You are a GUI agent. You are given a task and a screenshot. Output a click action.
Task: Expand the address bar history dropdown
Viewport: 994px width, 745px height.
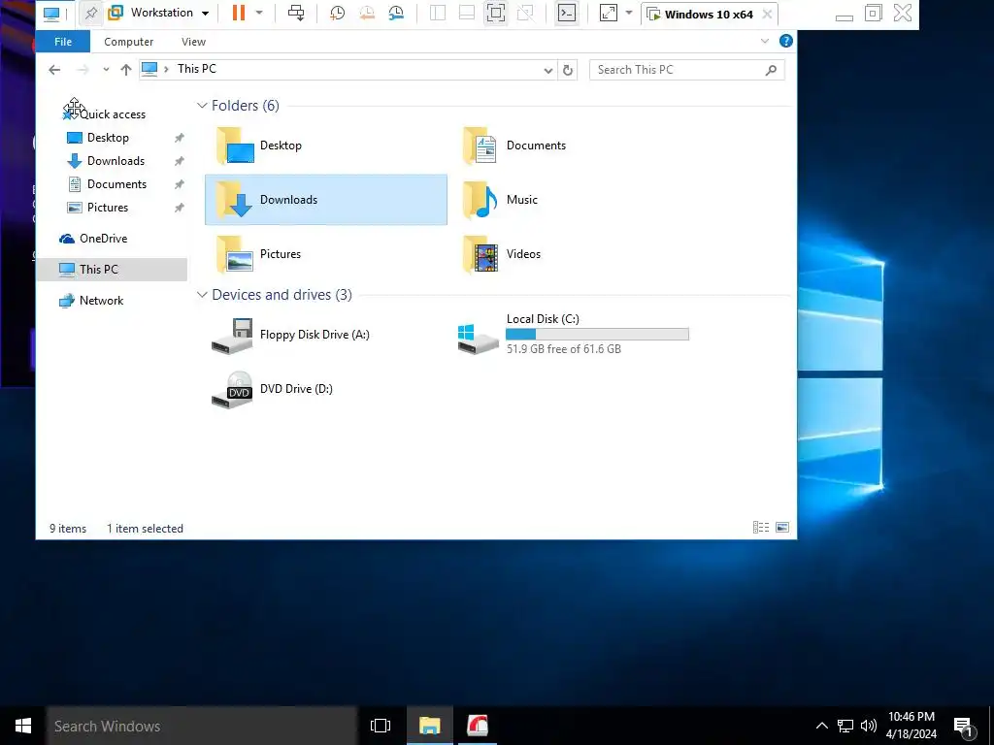(548, 70)
